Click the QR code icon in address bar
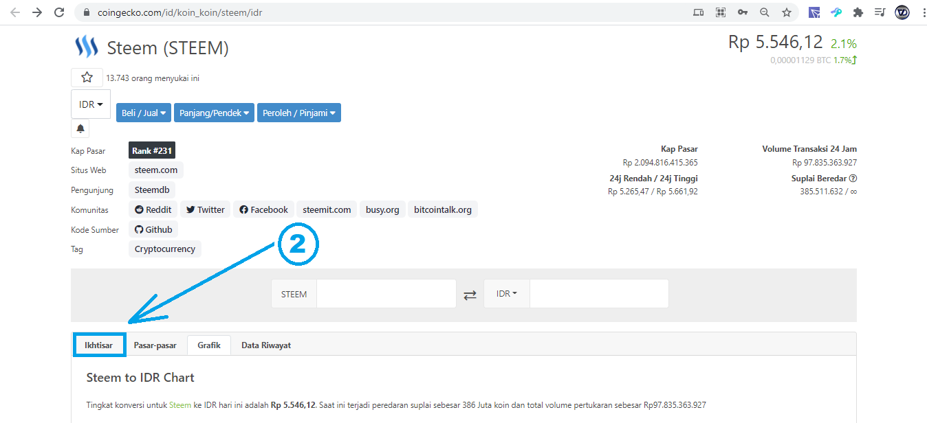This screenshot has width=927, height=423. (x=721, y=12)
